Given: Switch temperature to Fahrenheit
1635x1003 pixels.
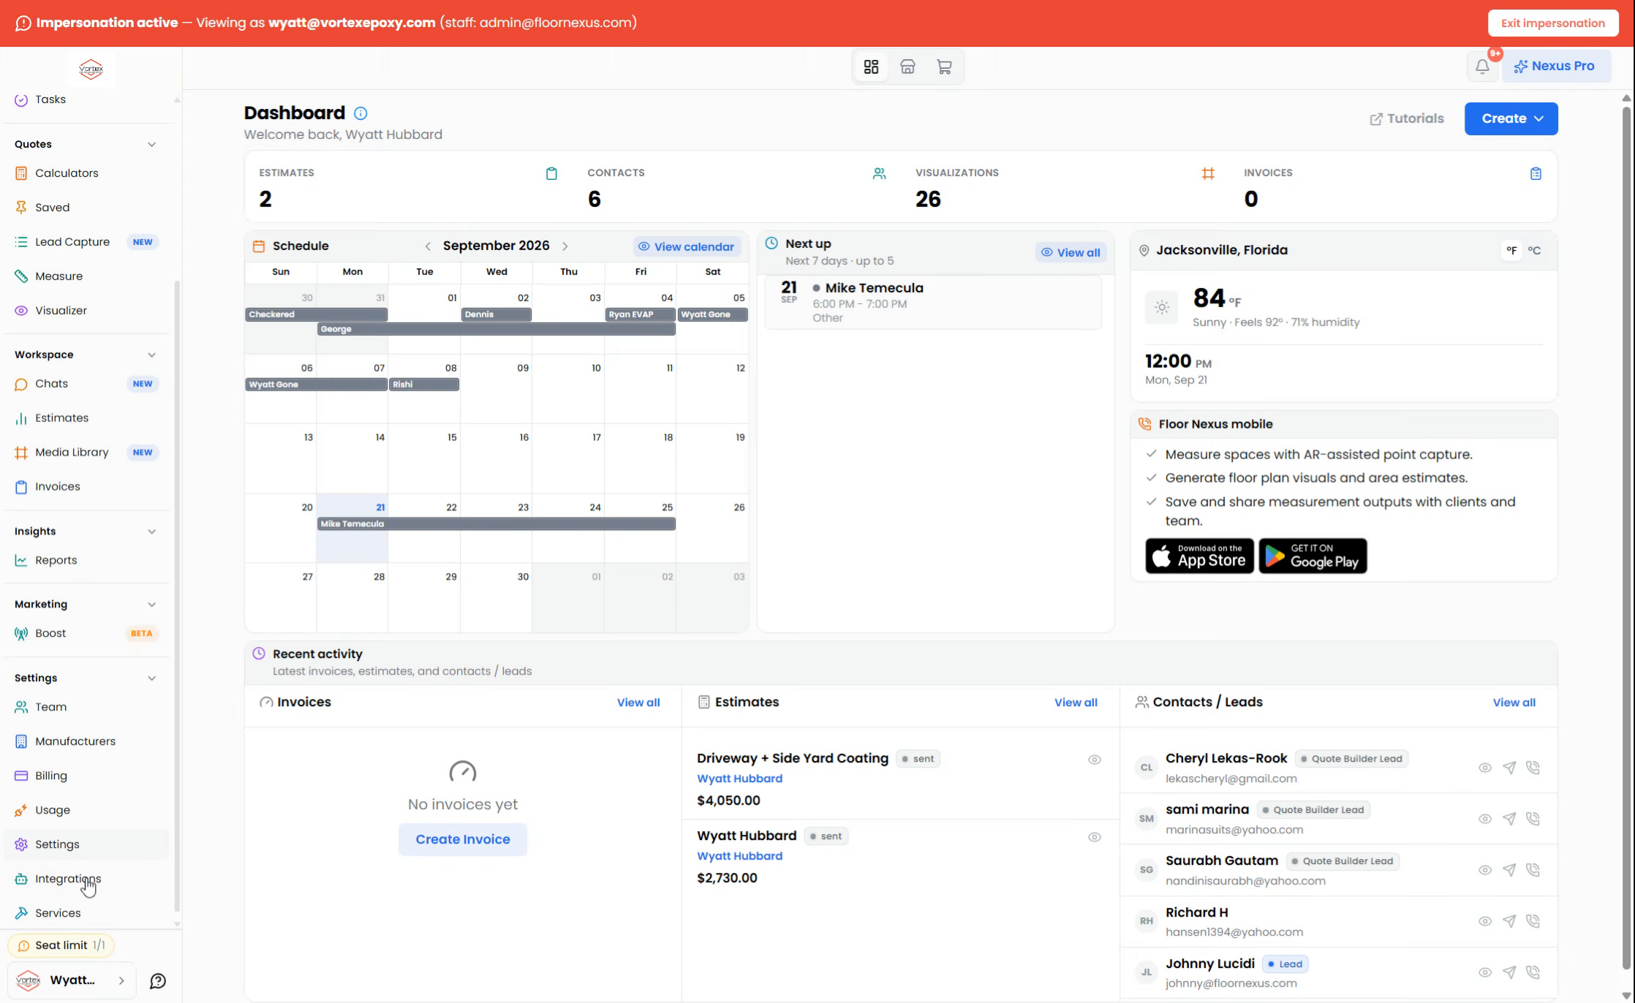Looking at the screenshot, I should tap(1511, 251).
